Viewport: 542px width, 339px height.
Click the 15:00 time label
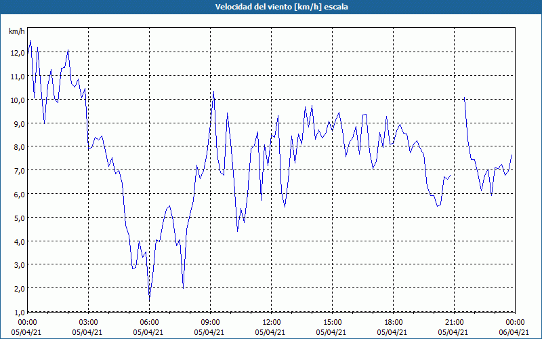point(332,323)
